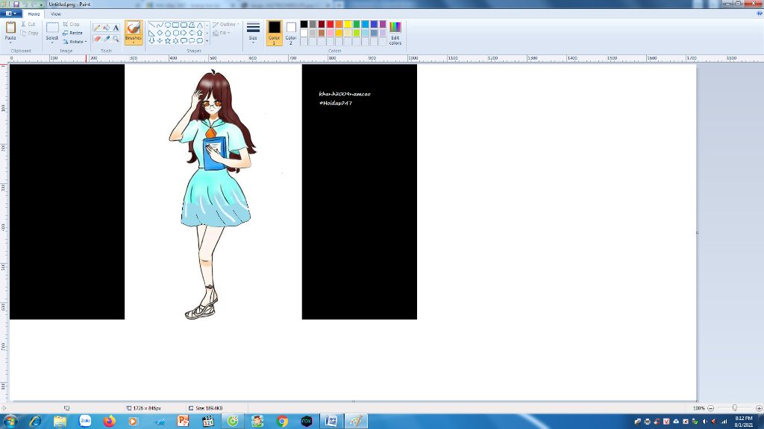
Task: Choose the Oval shape
Action: click(x=168, y=25)
